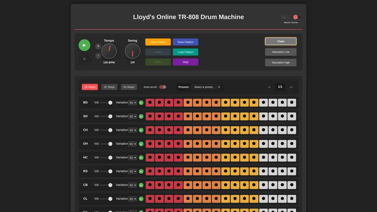Adjust the Master Volume slider
This screenshot has height=212, width=377.
tap(291, 17)
